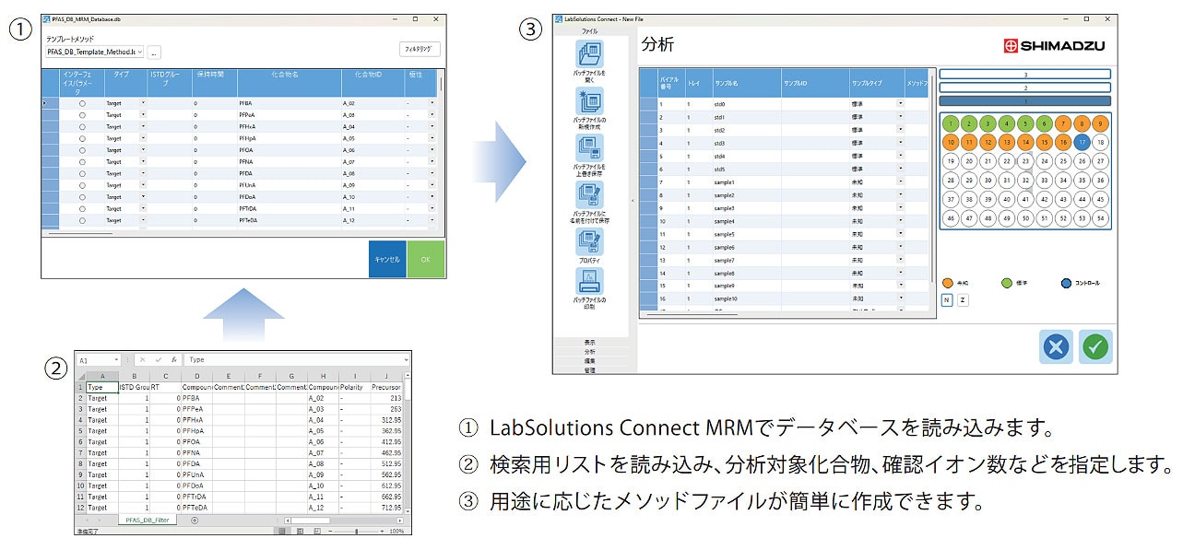Click Excel formula bar enter checkmark icon
This screenshot has width=1183, height=550.
pyautogui.click(x=157, y=359)
